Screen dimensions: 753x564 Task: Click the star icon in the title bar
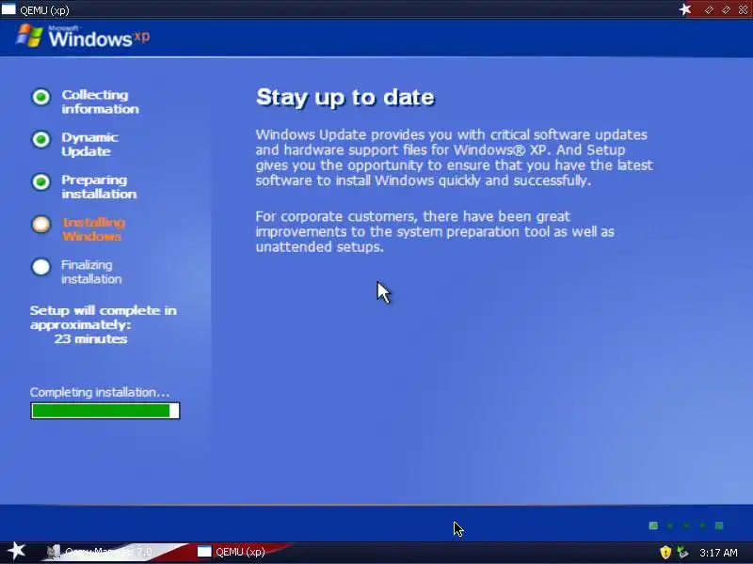[685, 9]
